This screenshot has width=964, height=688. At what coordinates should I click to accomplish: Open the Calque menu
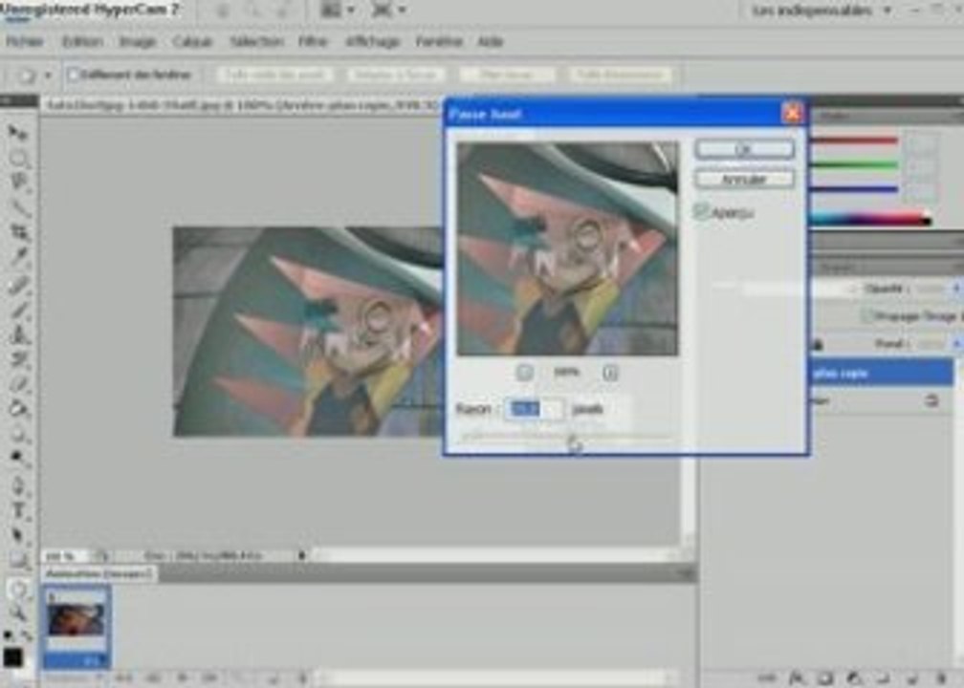192,42
